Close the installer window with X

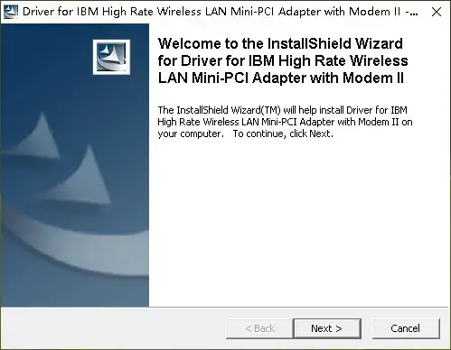click(x=437, y=12)
